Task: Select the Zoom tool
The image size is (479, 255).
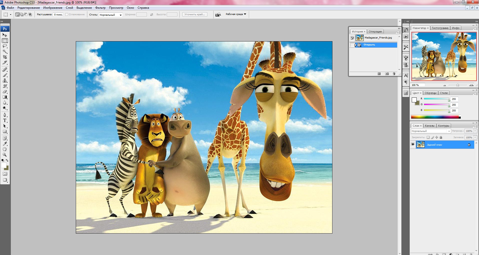Action: (5, 155)
